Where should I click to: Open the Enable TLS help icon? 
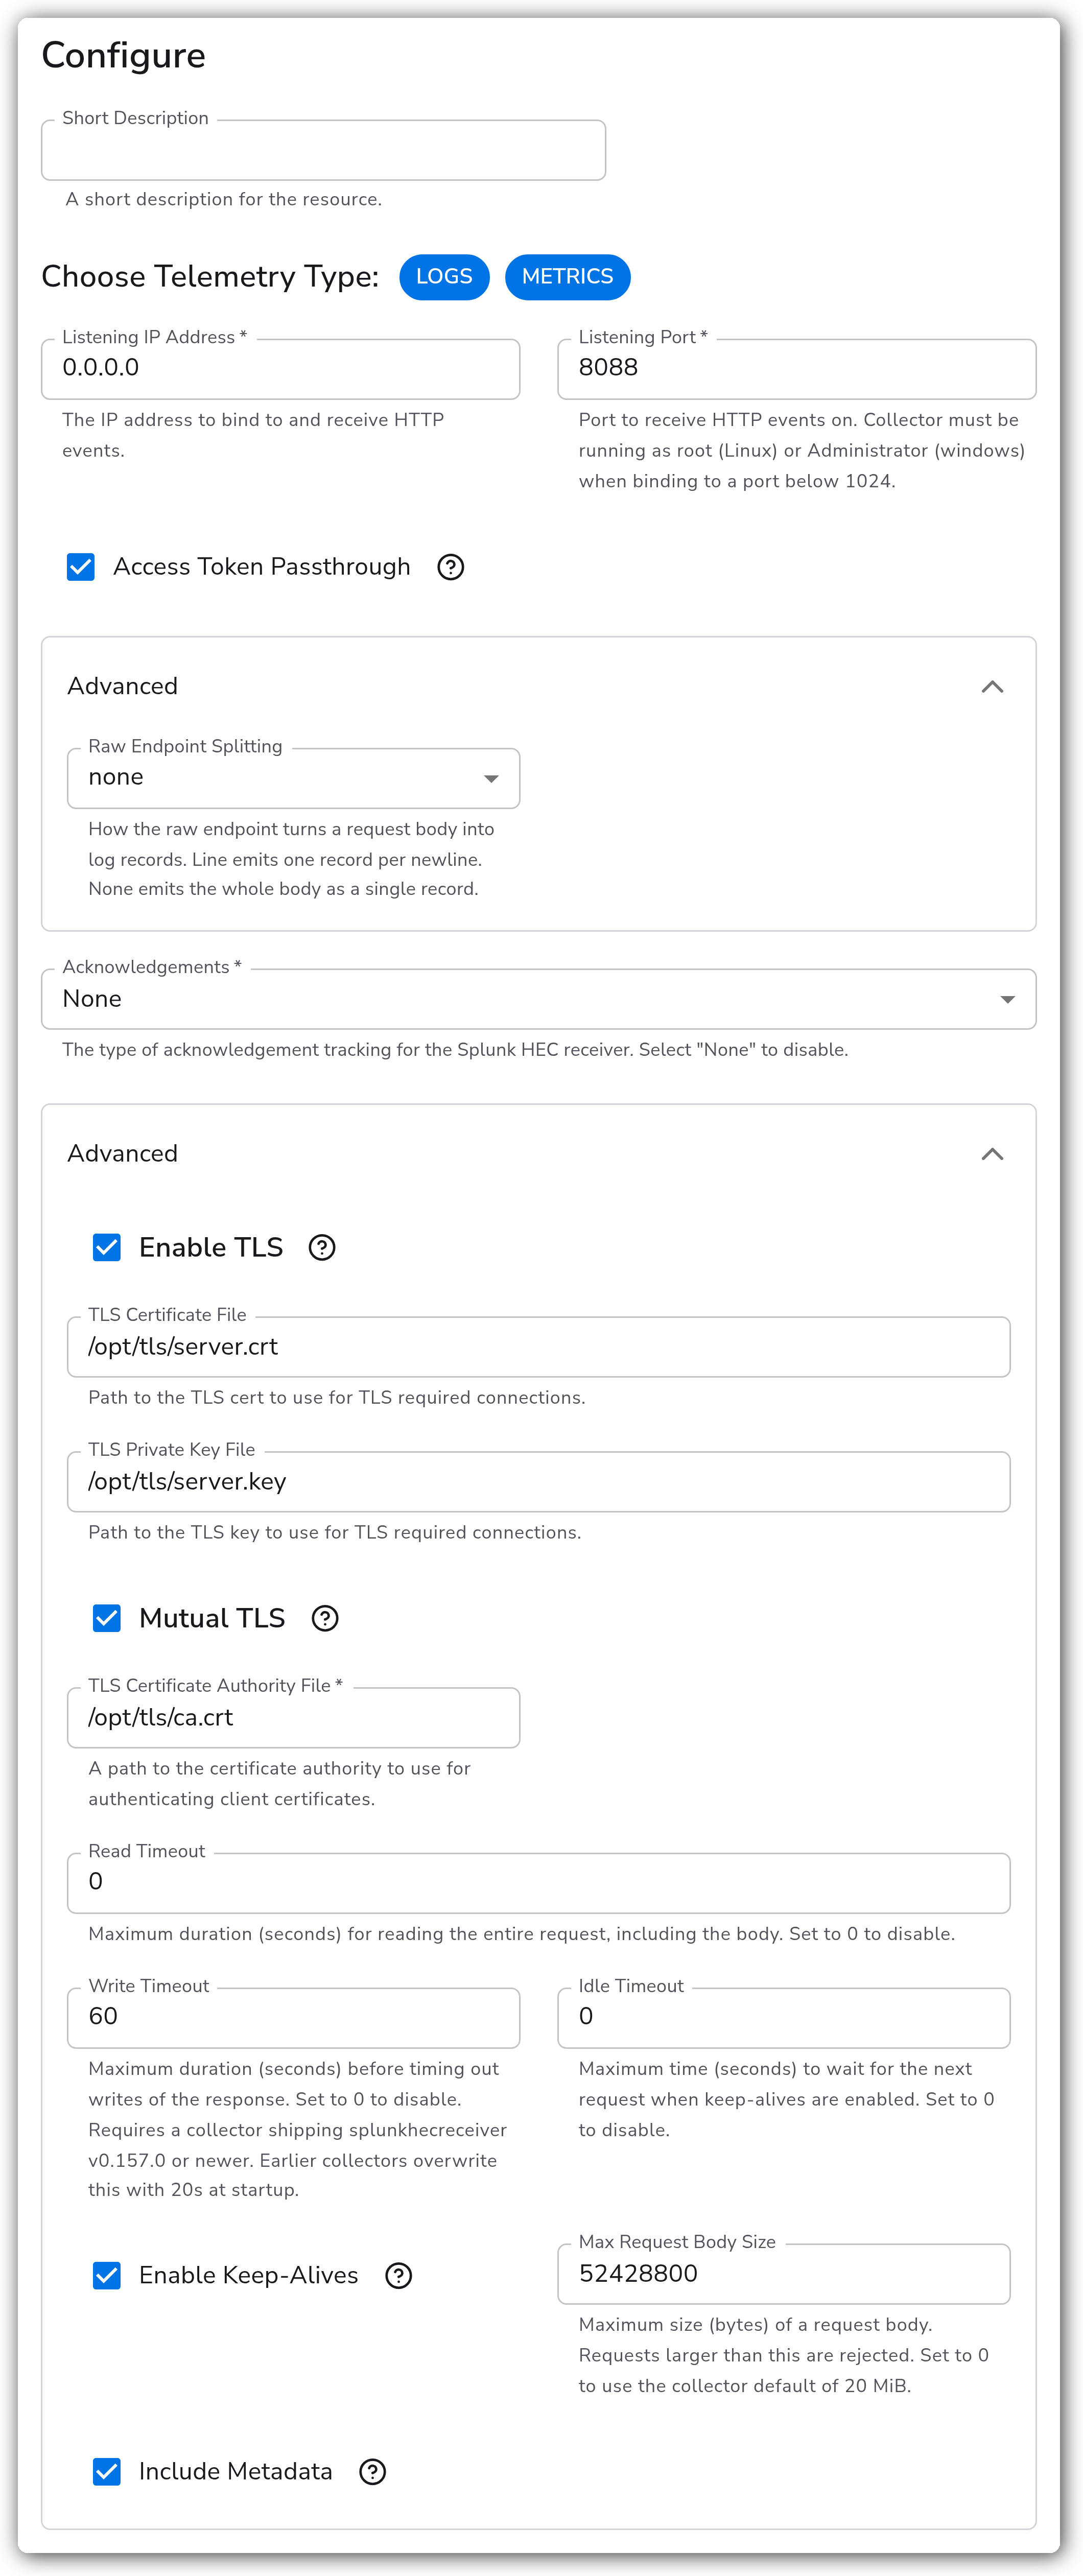pos(322,1248)
